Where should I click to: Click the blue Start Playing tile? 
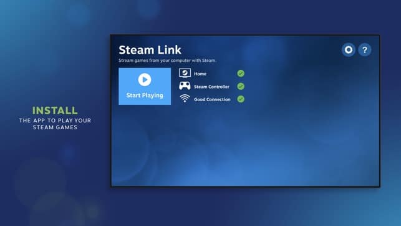tap(145, 86)
